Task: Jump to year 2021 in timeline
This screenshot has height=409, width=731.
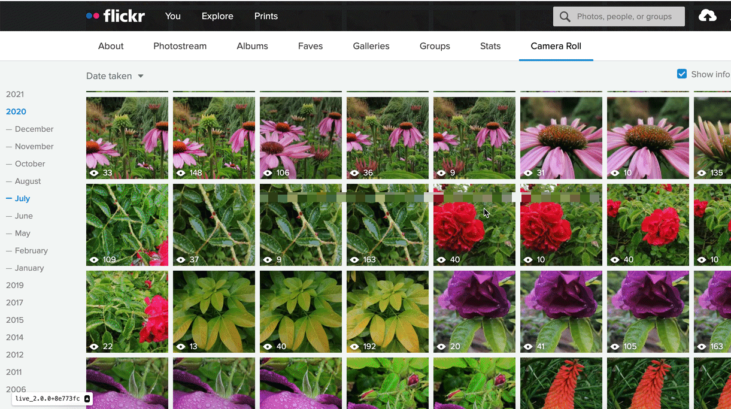Action: (x=15, y=94)
